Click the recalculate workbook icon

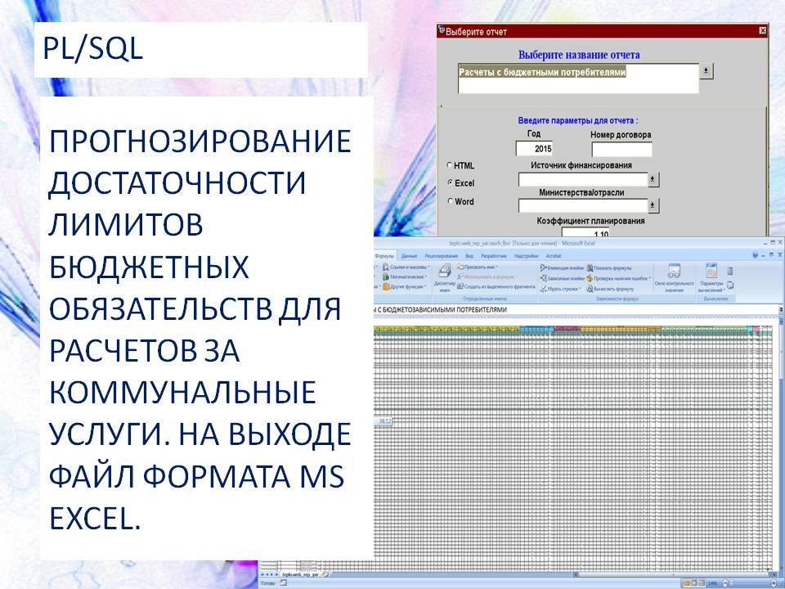coord(730,272)
